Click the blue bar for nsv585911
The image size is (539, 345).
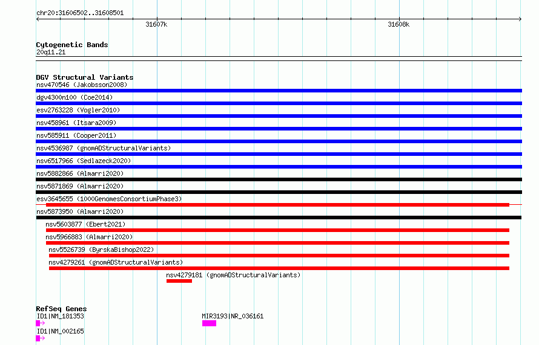click(x=279, y=141)
